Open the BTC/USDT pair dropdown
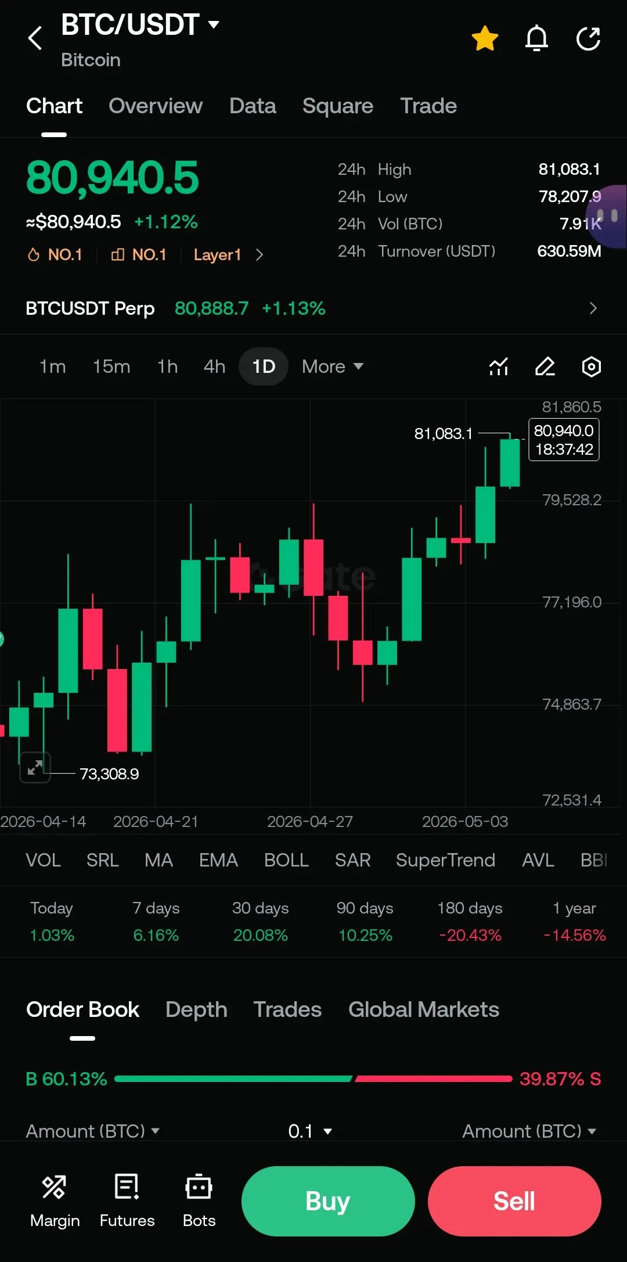This screenshot has width=627, height=1262. coord(140,25)
